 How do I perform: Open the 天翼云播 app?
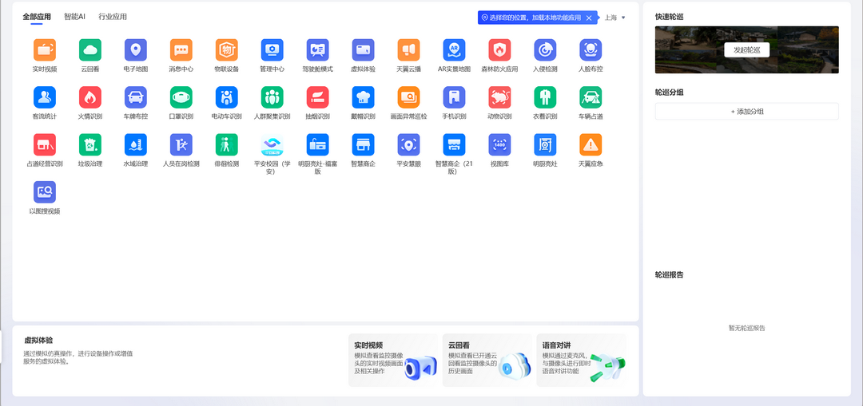click(x=409, y=50)
